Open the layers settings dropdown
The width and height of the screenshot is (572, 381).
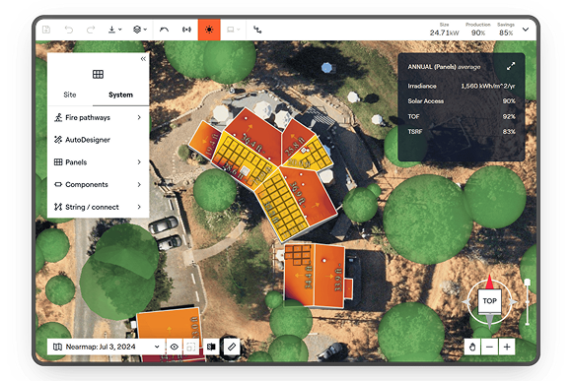140,30
